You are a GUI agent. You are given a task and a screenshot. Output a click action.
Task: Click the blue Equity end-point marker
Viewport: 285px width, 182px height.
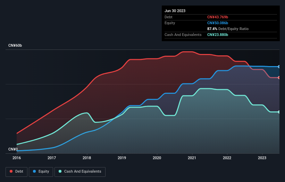click(279, 67)
